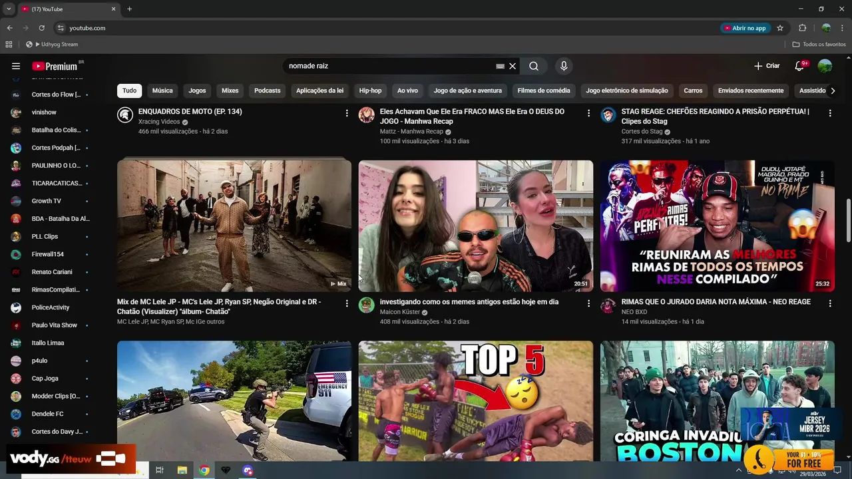
Task: Open a new browser tab
Action: (x=129, y=9)
